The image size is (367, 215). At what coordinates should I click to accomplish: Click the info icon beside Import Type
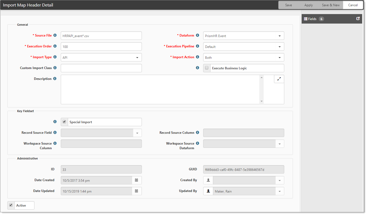(x=55, y=57)
